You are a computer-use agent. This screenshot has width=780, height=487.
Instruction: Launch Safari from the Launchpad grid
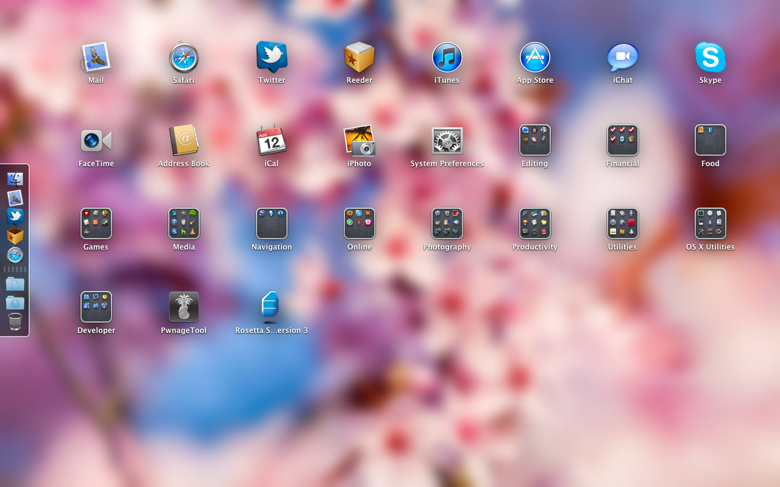(183, 57)
